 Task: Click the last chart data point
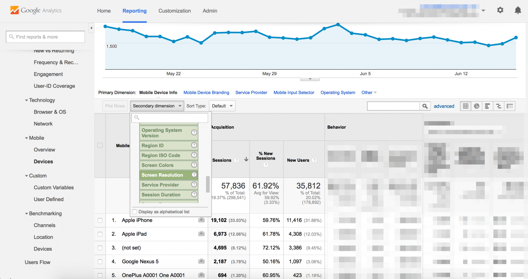click(516, 38)
